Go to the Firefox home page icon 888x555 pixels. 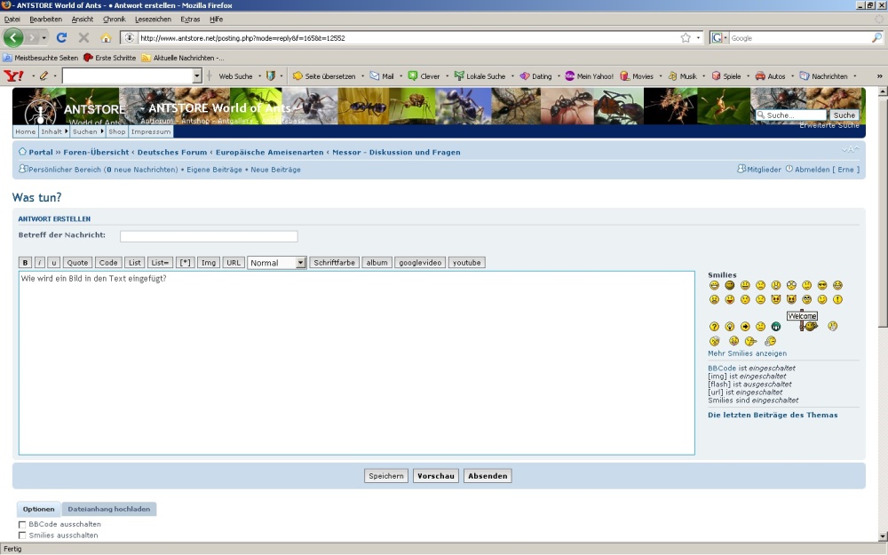[x=107, y=38]
